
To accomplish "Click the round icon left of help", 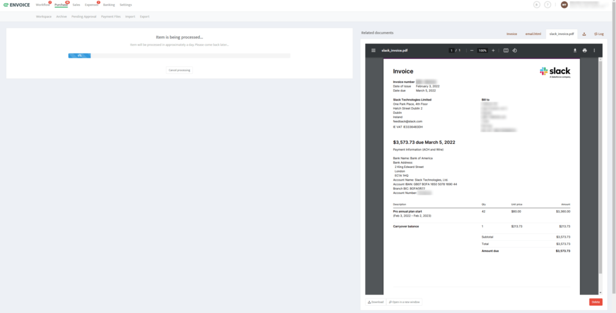I will 537,5.
